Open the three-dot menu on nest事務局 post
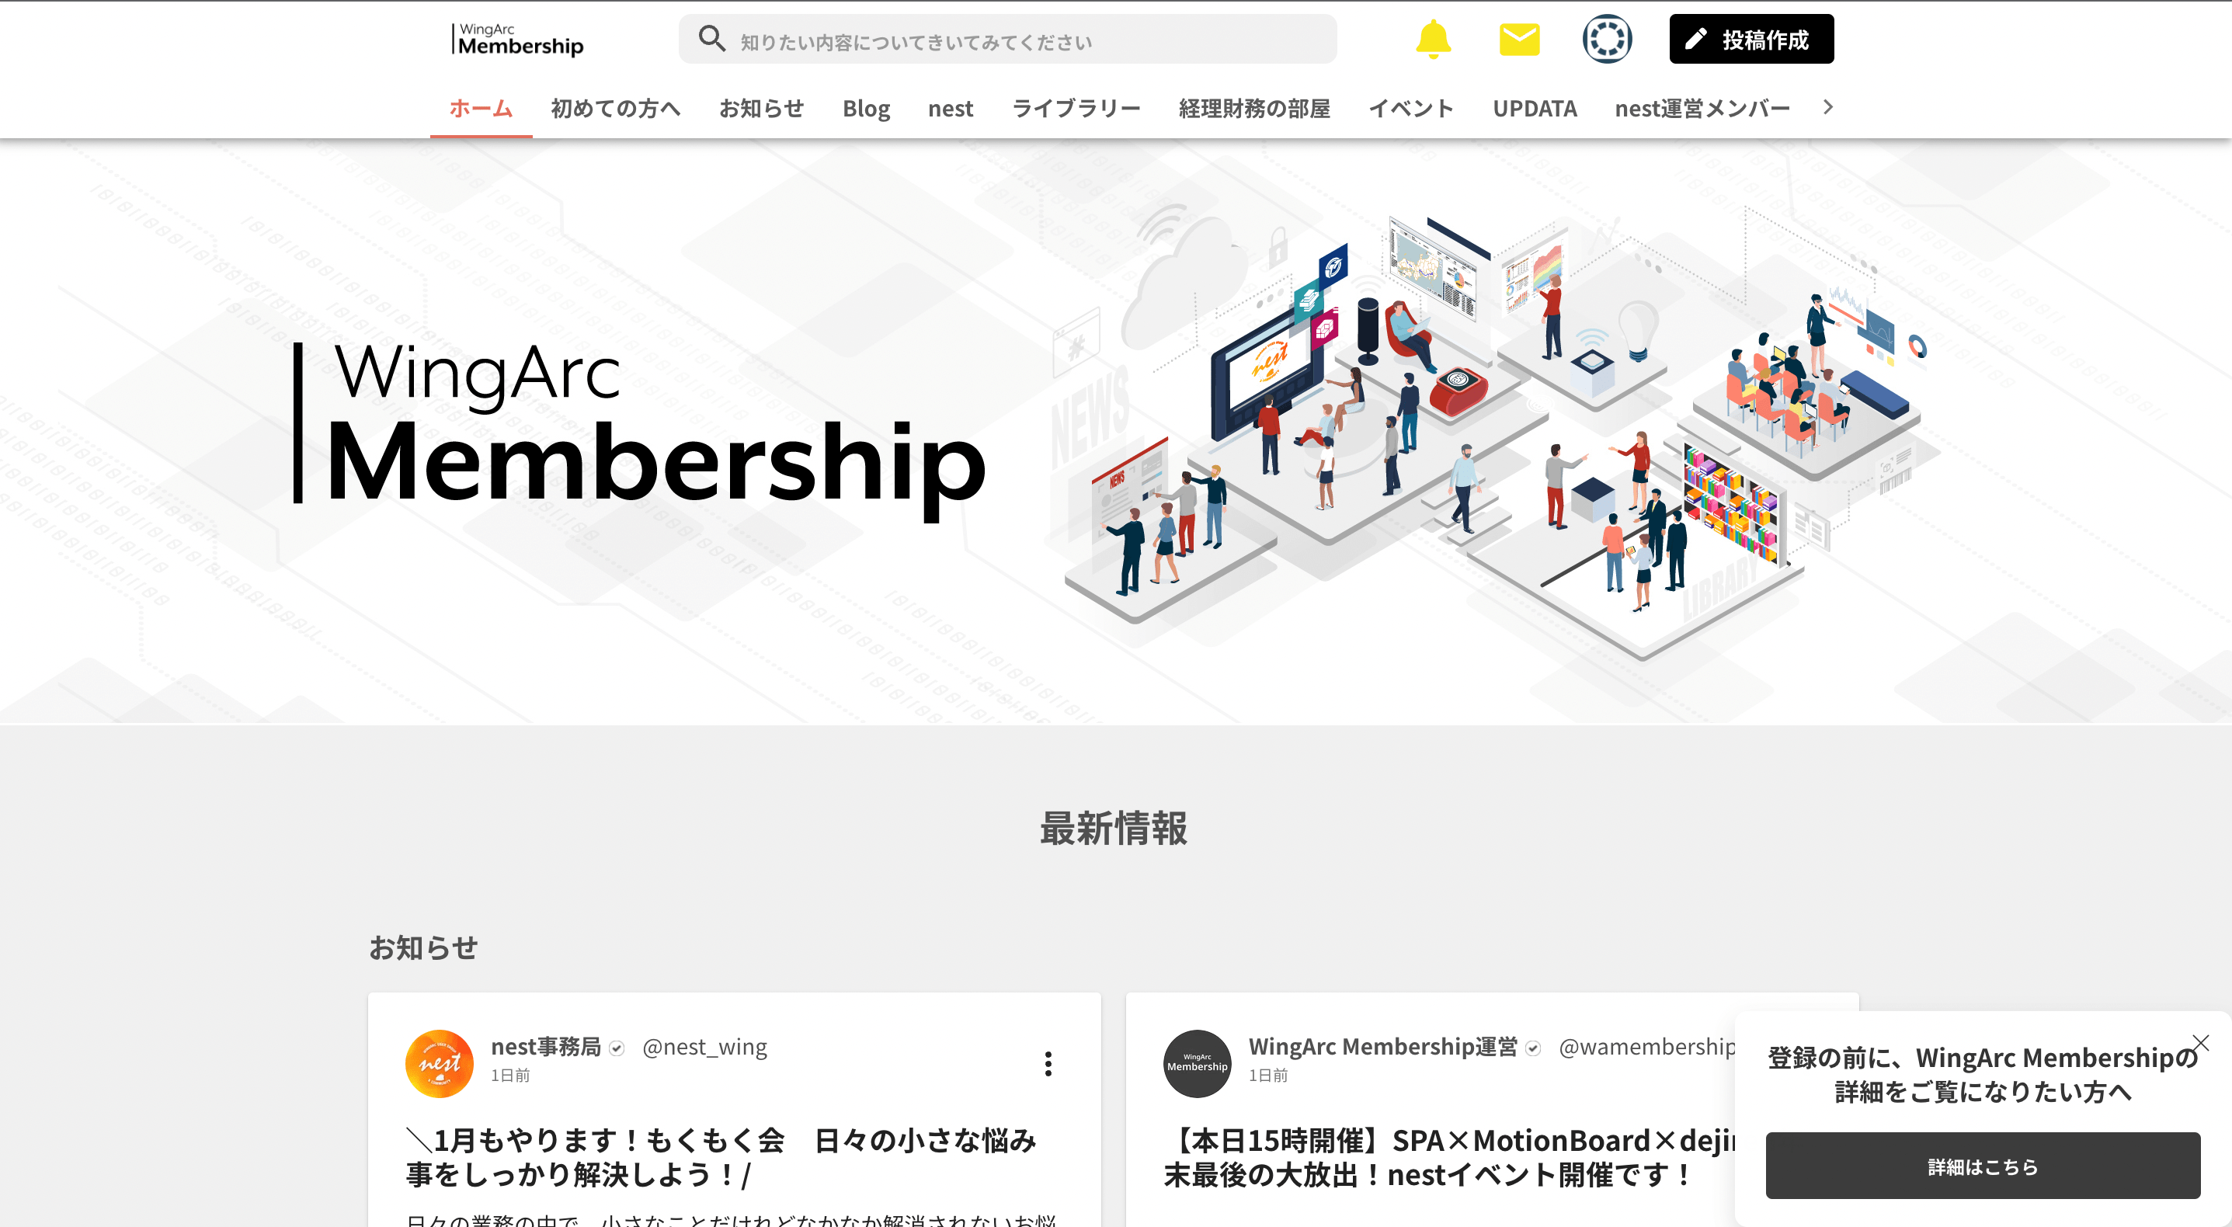 1048,1062
